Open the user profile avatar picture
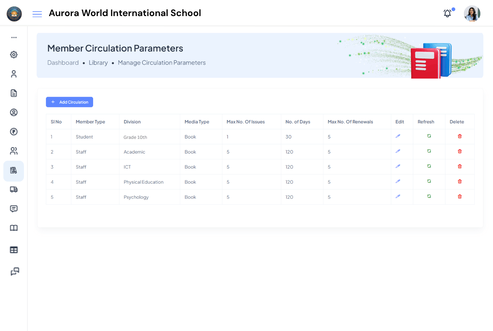 [472, 13]
